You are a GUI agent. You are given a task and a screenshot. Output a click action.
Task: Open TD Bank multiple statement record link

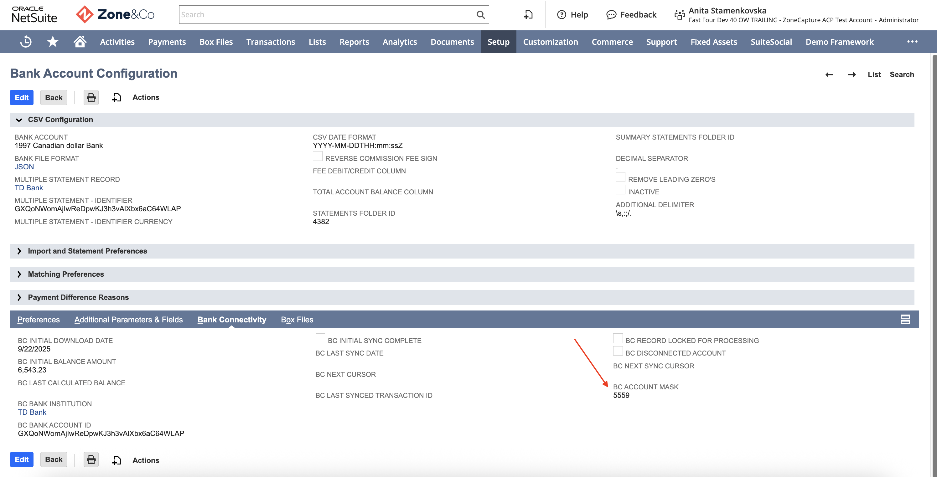point(29,188)
